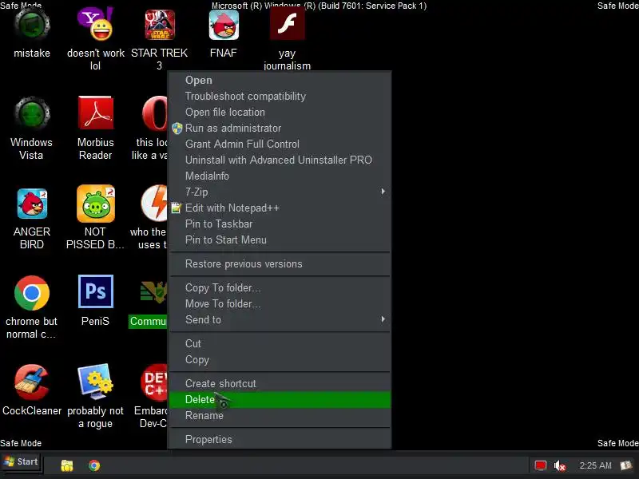Choose Move To folder...

[280, 304]
